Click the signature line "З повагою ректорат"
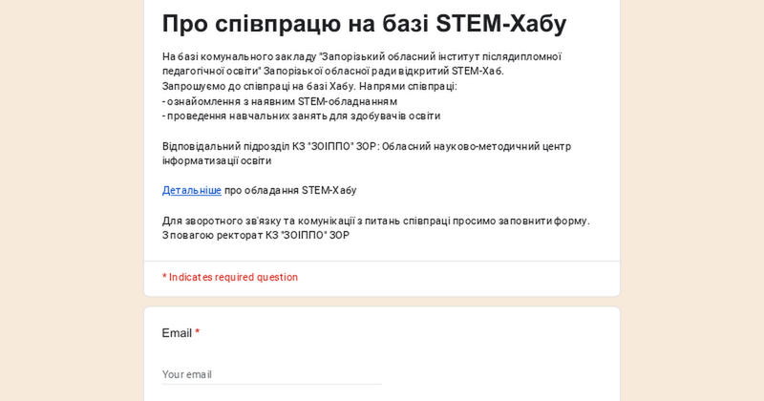The image size is (764, 401). tap(255, 235)
